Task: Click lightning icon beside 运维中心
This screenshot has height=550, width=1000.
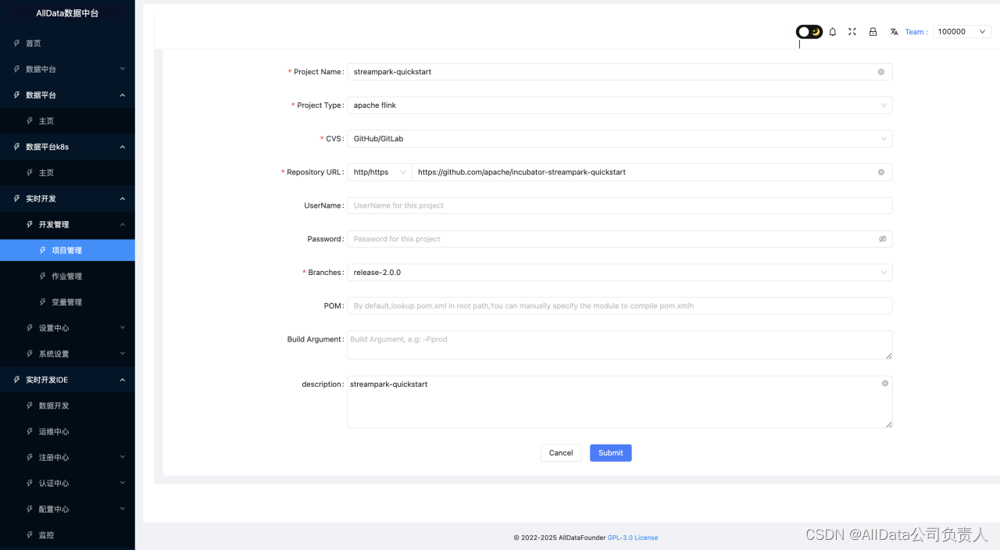Action: click(x=30, y=432)
